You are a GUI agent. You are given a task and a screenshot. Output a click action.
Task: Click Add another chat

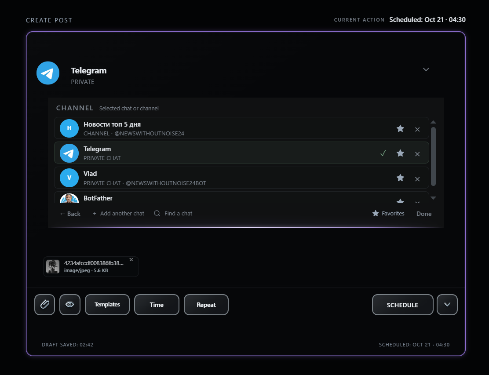point(118,214)
